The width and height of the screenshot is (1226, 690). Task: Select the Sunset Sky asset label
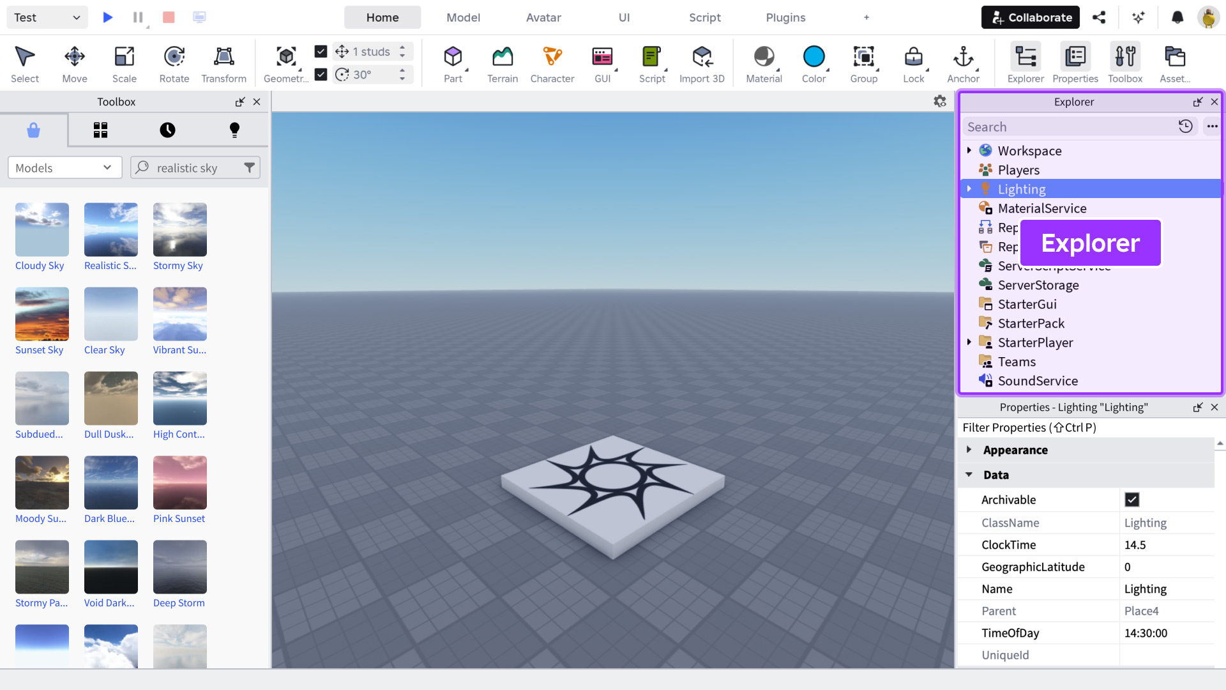tap(40, 350)
